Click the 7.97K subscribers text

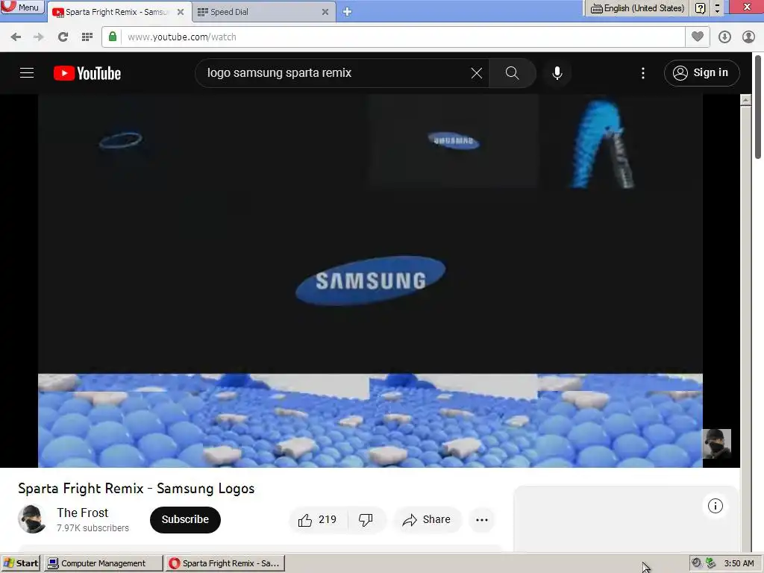[93, 528]
